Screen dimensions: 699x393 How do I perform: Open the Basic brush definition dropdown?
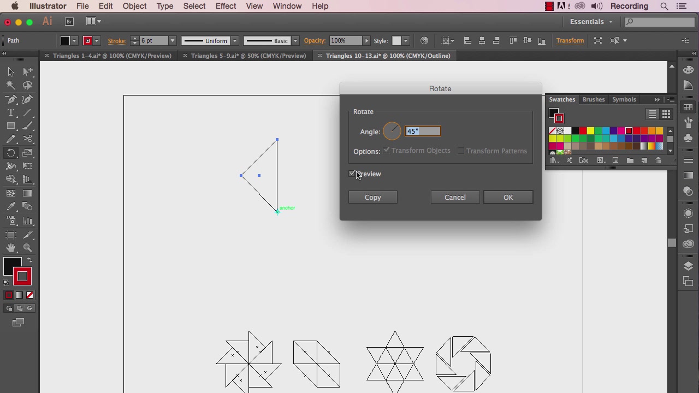click(295, 41)
